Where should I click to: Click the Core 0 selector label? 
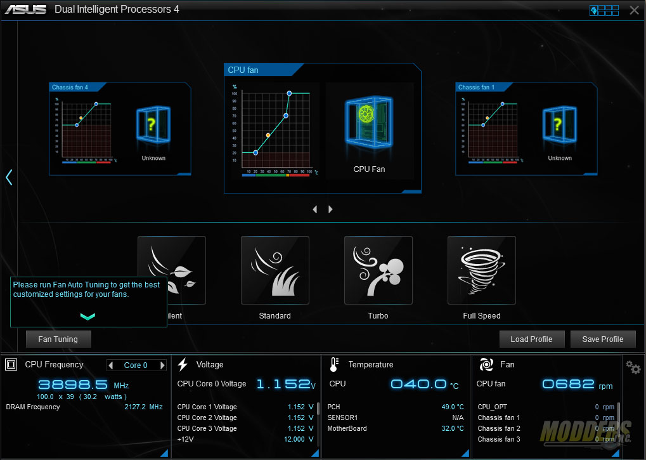(136, 365)
